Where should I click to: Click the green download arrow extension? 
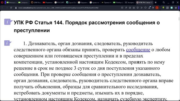pyautogui.click(x=163, y=8)
